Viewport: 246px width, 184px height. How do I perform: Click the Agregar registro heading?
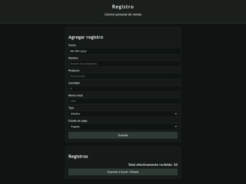(86, 37)
